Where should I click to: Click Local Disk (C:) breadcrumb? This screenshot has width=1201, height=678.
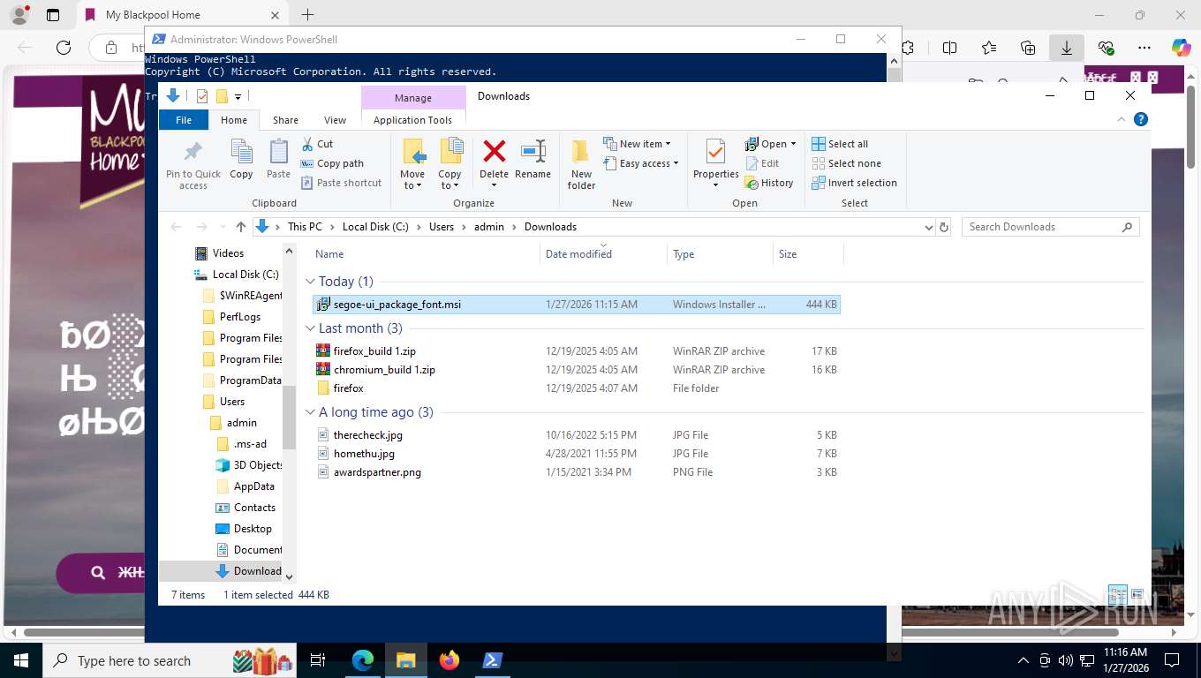coord(375,227)
